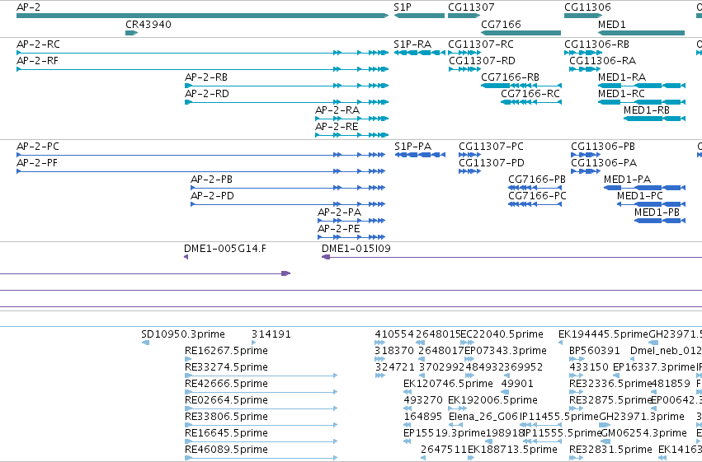
Task: Open protein AP-2-PB
Action: tap(288, 188)
